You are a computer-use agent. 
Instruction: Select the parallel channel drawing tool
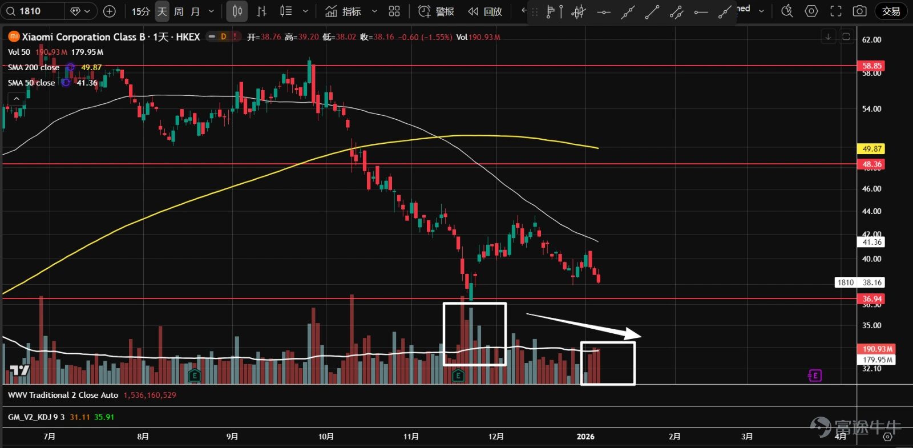coord(676,12)
